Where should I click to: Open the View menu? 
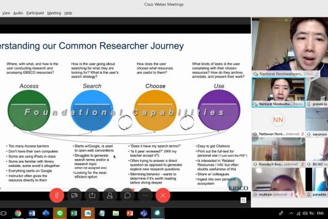[6, 13]
